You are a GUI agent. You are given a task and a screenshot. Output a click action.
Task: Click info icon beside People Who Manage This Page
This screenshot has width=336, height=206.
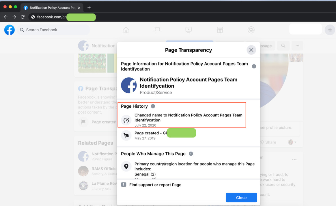coord(191,154)
